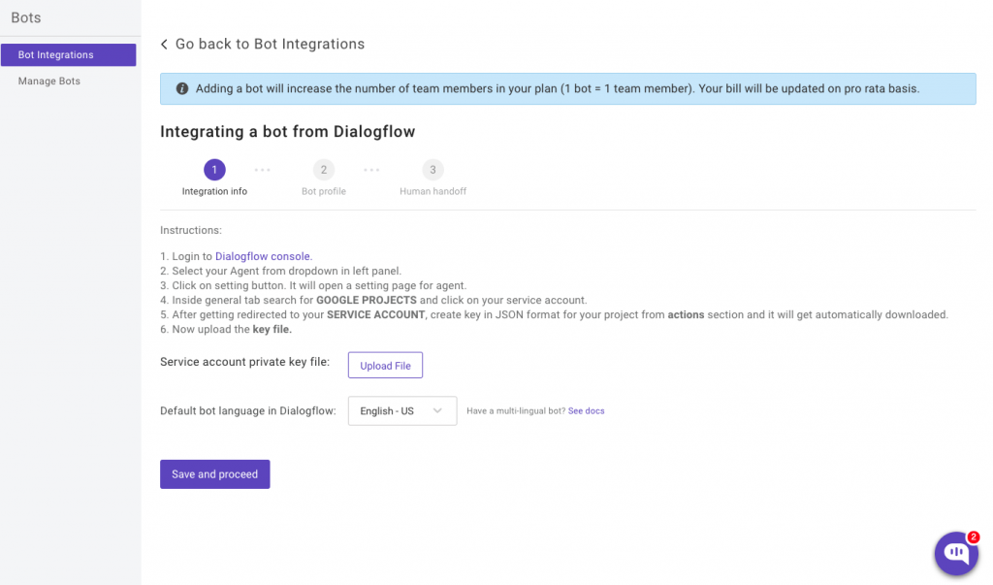Click 'Have a multi-lingual bot?' text
This screenshot has height=585, width=993.
tap(516, 410)
